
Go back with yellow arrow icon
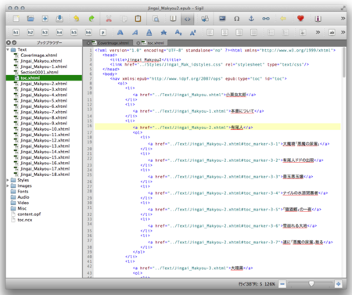coord(283,19)
